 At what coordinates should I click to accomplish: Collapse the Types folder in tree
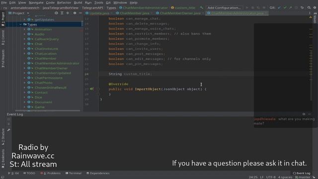(x=20, y=24)
